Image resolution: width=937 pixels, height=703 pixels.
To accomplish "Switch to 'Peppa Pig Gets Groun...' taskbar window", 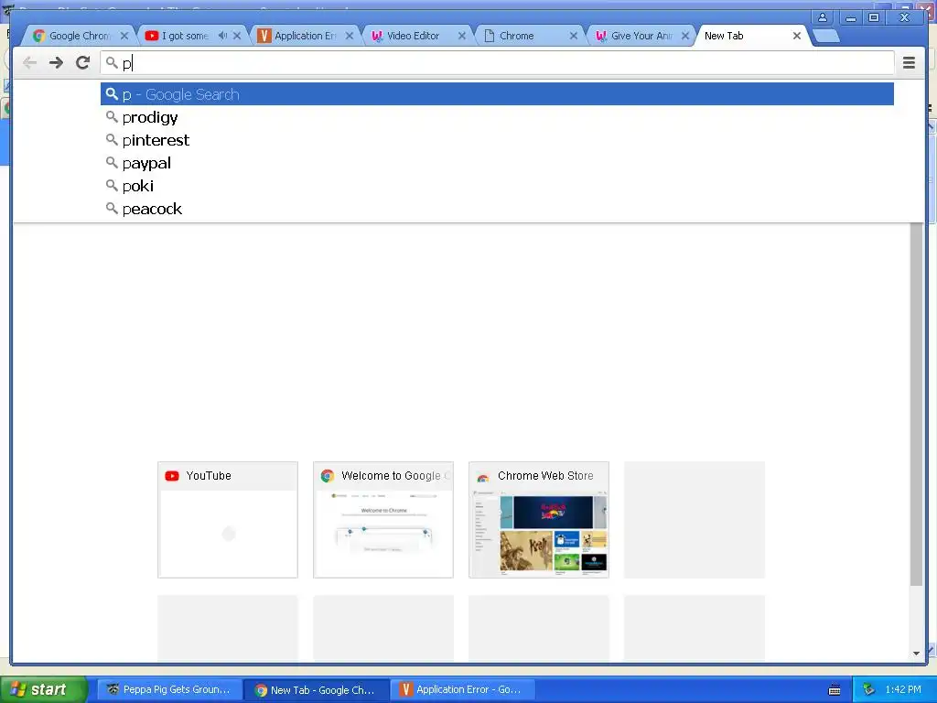I will [169, 689].
